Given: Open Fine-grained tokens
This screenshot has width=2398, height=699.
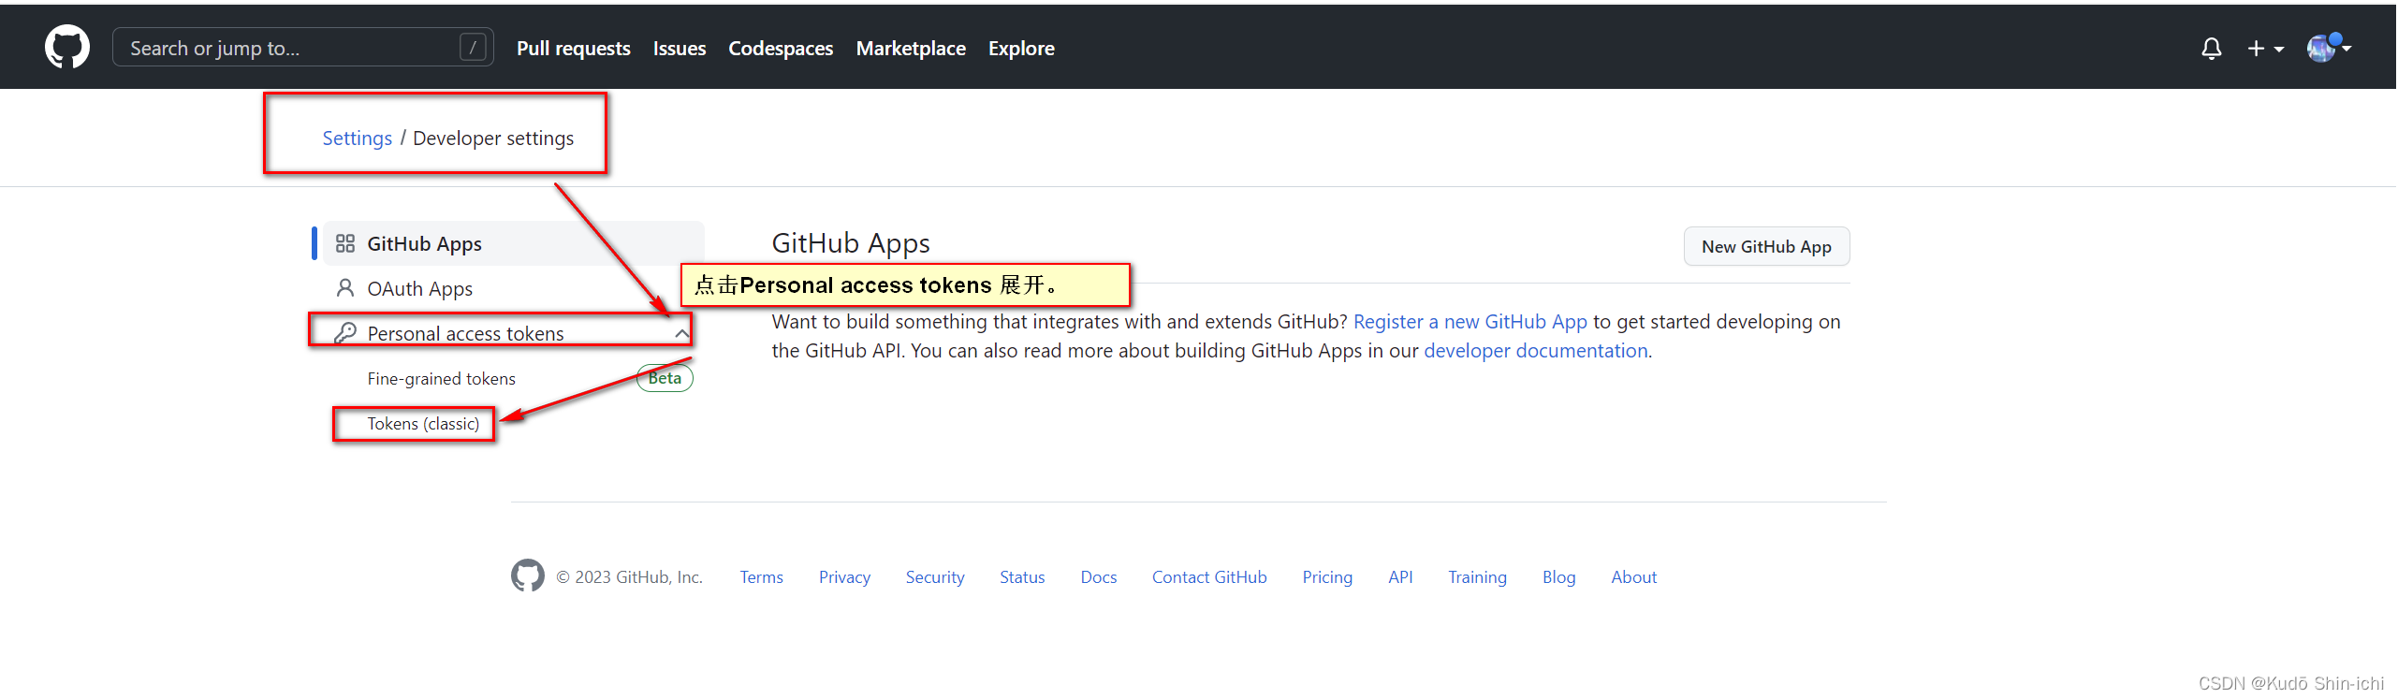Looking at the screenshot, I should 441,379.
